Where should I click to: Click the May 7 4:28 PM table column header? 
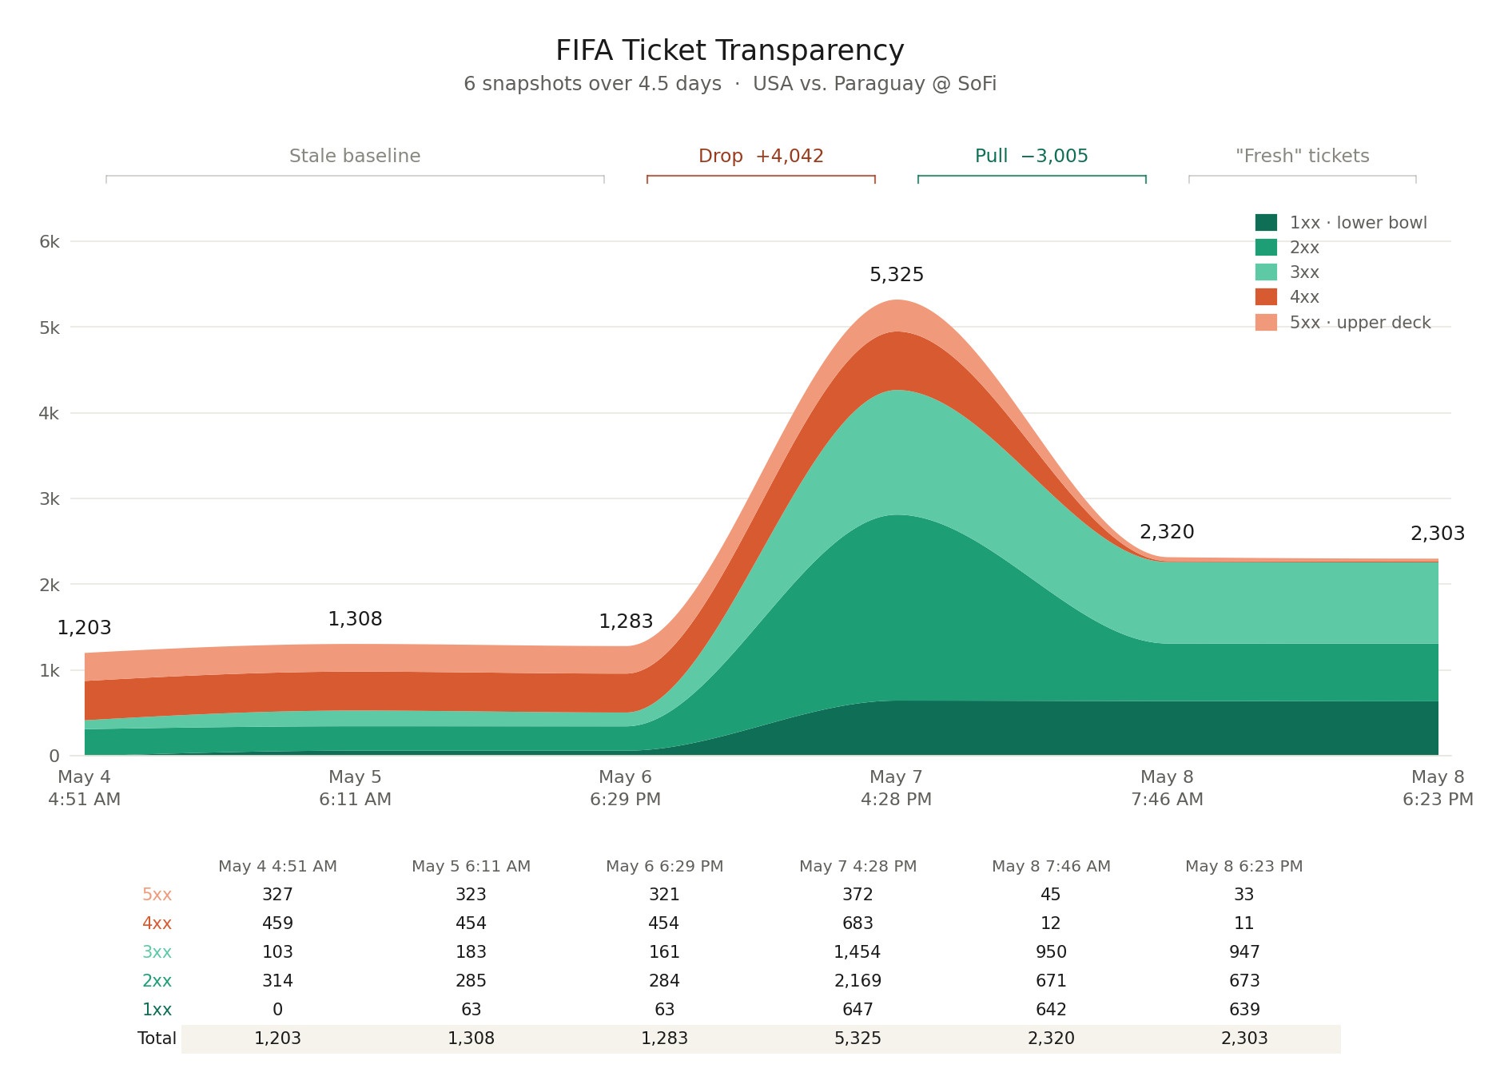[858, 866]
